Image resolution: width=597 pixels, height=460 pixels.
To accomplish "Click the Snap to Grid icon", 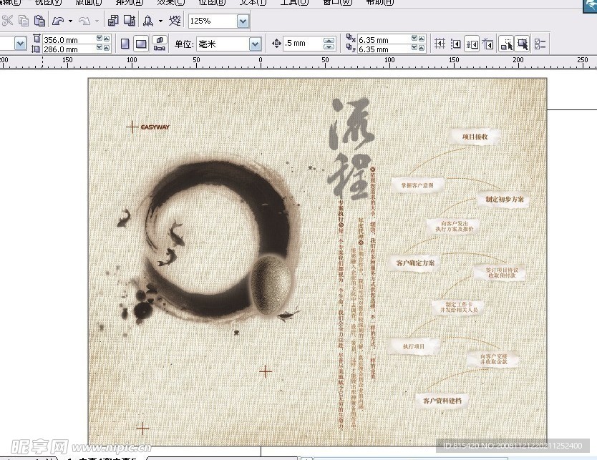I will coord(440,44).
